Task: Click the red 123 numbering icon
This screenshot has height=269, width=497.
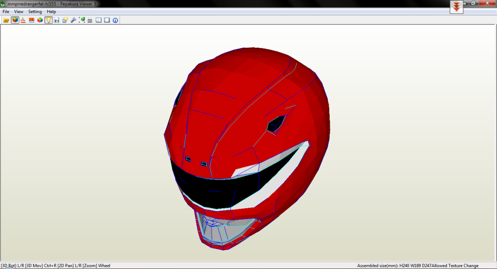Action: point(32,20)
